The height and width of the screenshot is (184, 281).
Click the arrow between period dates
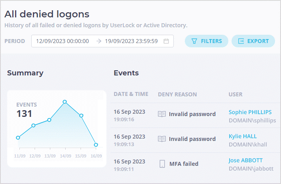tap(99, 41)
